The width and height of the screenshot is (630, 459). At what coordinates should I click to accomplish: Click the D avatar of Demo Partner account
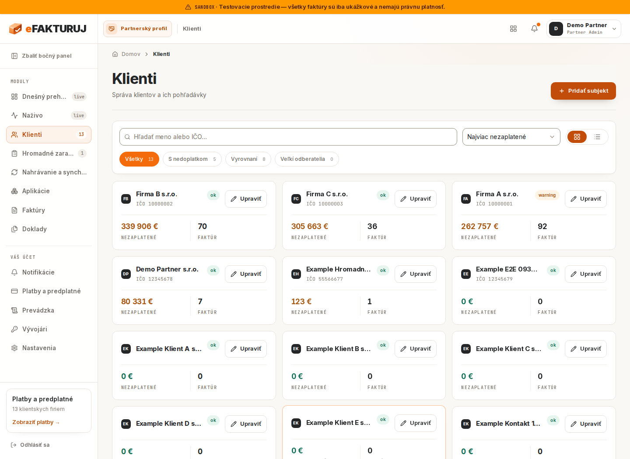click(x=556, y=29)
